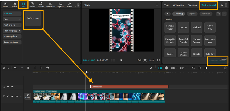Open the selection tool mode dropdown
This screenshot has width=230, height=111.
point(8,68)
